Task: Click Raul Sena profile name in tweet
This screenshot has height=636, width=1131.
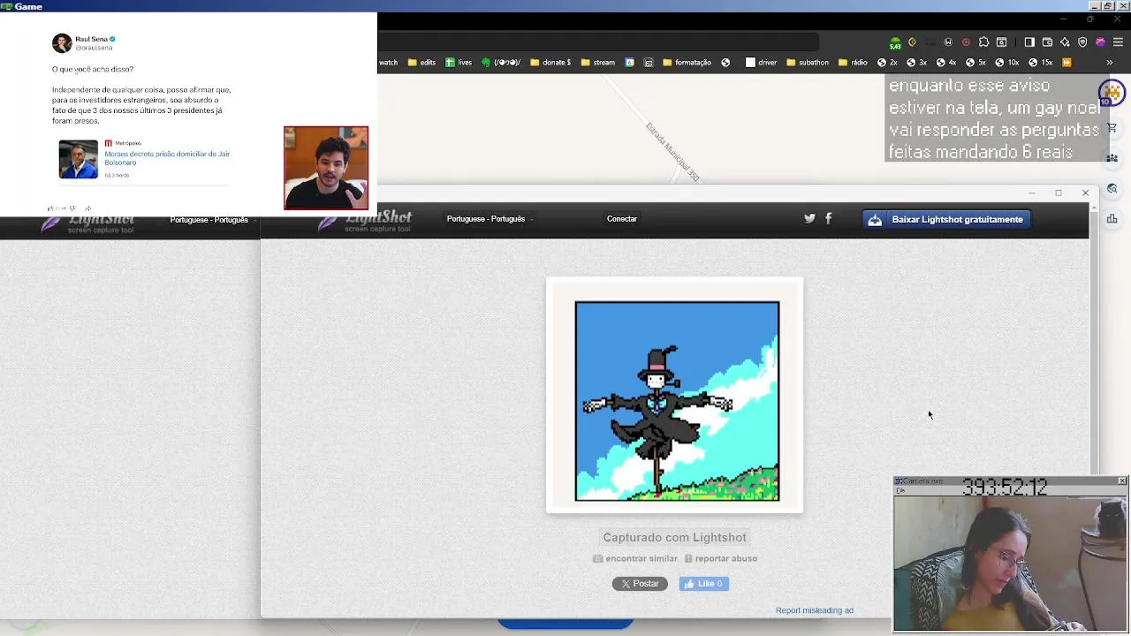Action: [x=91, y=39]
